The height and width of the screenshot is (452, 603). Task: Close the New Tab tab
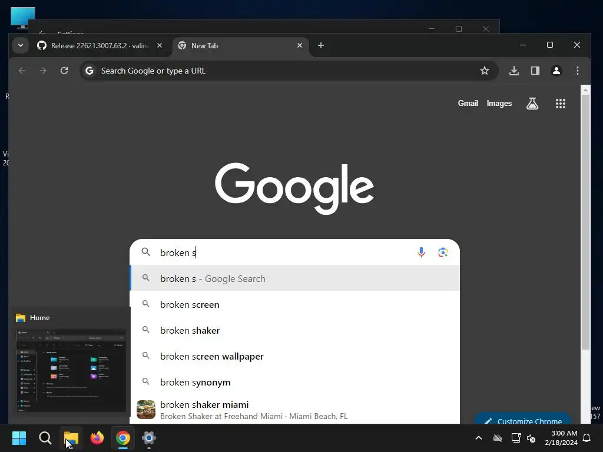point(300,45)
